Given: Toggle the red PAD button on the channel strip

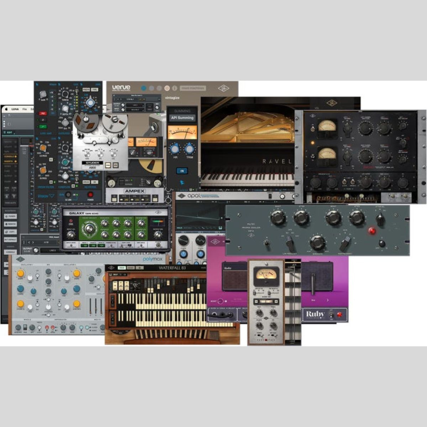Looking at the screenshot, I should [43, 114].
